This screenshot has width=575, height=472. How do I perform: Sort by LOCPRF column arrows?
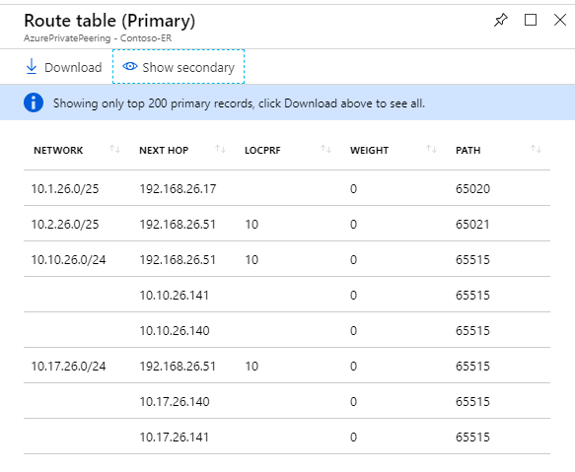coord(325,149)
